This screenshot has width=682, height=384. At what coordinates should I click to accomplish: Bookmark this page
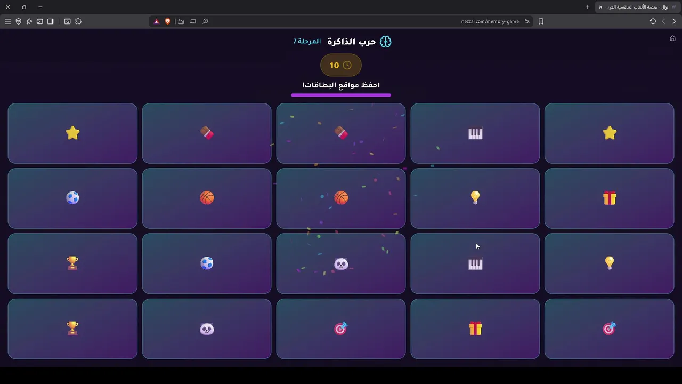(x=541, y=21)
